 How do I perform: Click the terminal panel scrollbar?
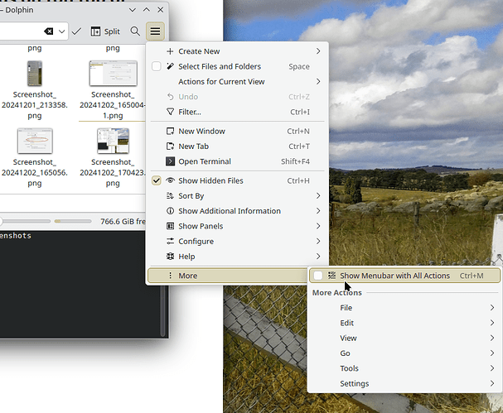[x=162, y=311]
